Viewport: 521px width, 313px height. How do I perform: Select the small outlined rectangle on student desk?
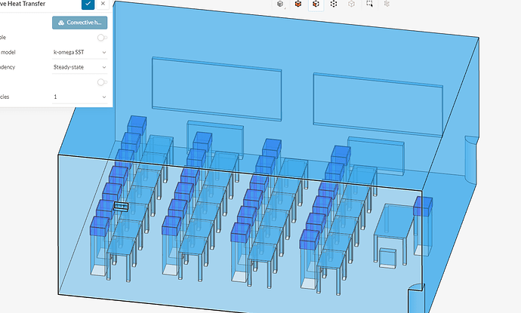point(121,206)
